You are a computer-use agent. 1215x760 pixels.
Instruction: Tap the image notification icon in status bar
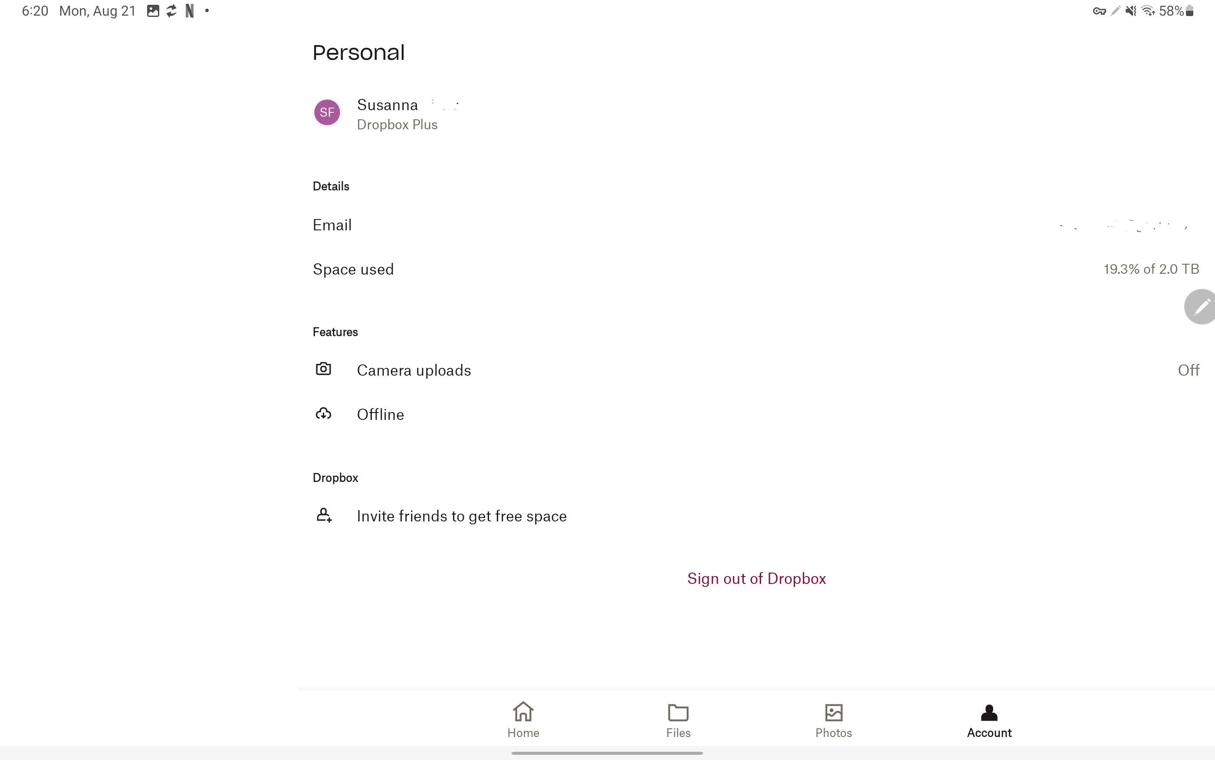click(x=153, y=11)
